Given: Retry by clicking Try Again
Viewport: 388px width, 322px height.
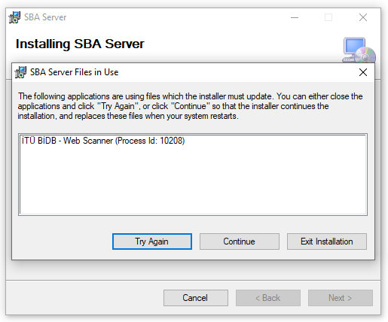Looking at the screenshot, I should coord(152,241).
